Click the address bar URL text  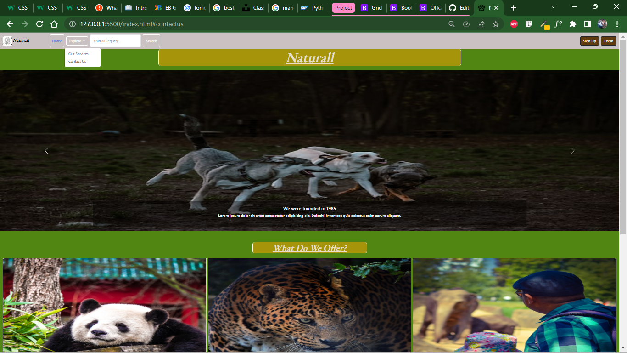132,24
